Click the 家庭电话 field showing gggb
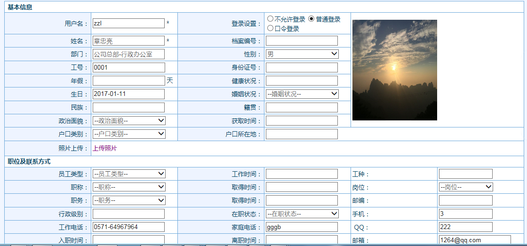This screenshot has height=246, width=527. click(x=302, y=227)
